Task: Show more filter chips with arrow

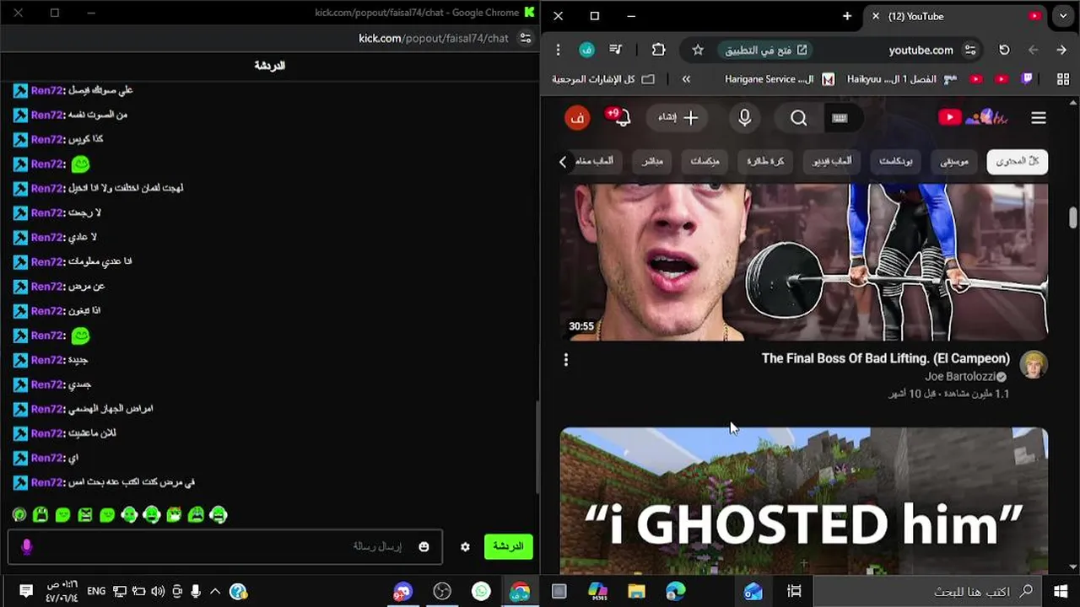Action: coord(563,162)
